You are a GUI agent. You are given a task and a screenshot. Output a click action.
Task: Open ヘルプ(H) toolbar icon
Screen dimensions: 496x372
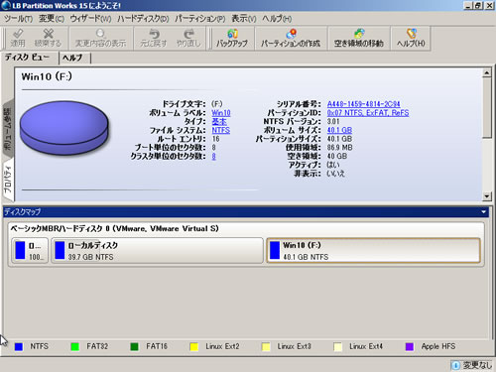tap(412, 34)
